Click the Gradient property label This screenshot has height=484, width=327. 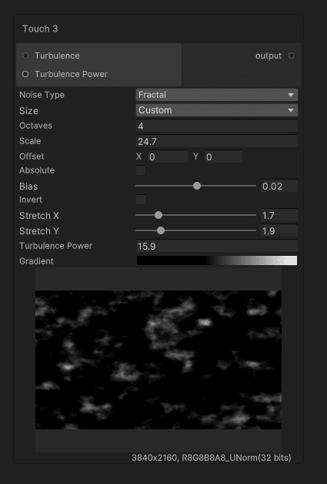[x=36, y=261]
